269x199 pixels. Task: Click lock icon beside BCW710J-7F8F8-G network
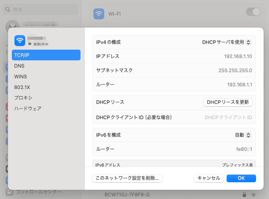[x=244, y=194]
